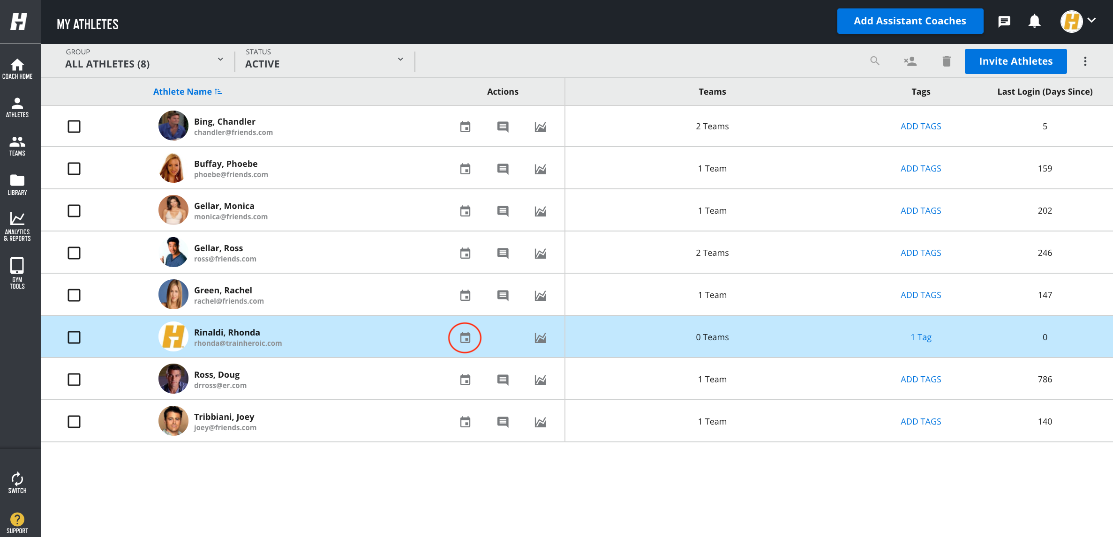Open calendar for Rinaldi, Rhonda
The width and height of the screenshot is (1113, 537).
(465, 337)
